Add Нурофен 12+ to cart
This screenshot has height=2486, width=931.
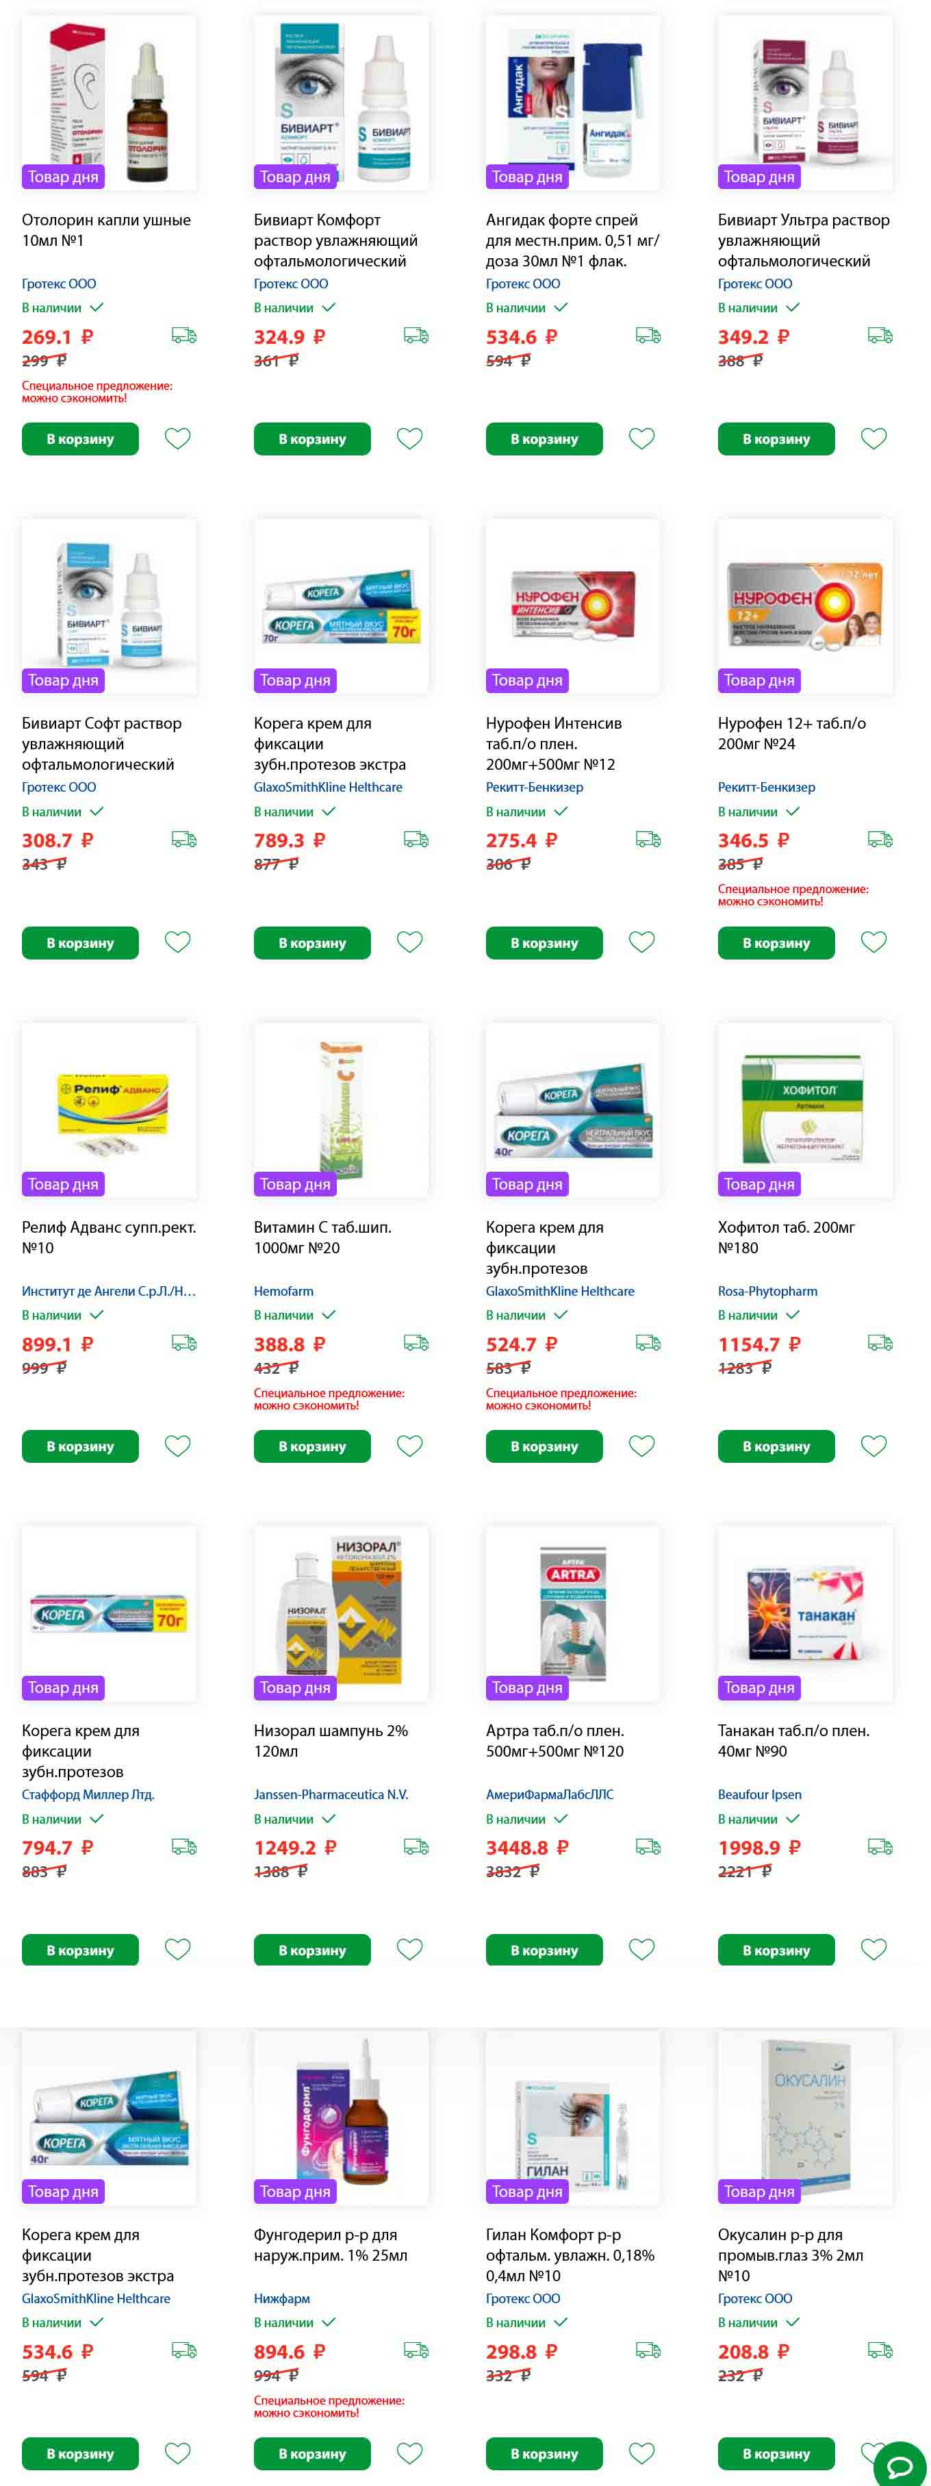click(777, 943)
